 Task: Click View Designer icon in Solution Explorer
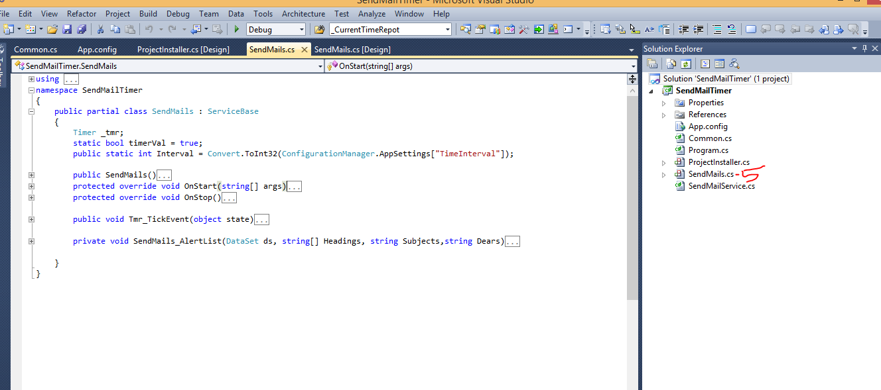(720, 64)
